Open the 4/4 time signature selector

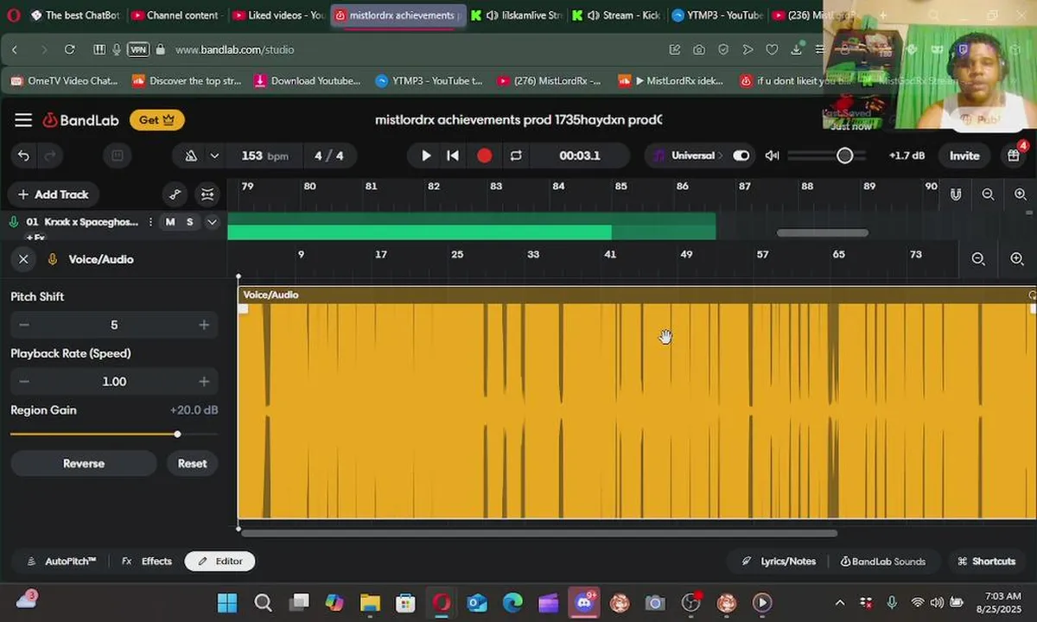(x=328, y=155)
